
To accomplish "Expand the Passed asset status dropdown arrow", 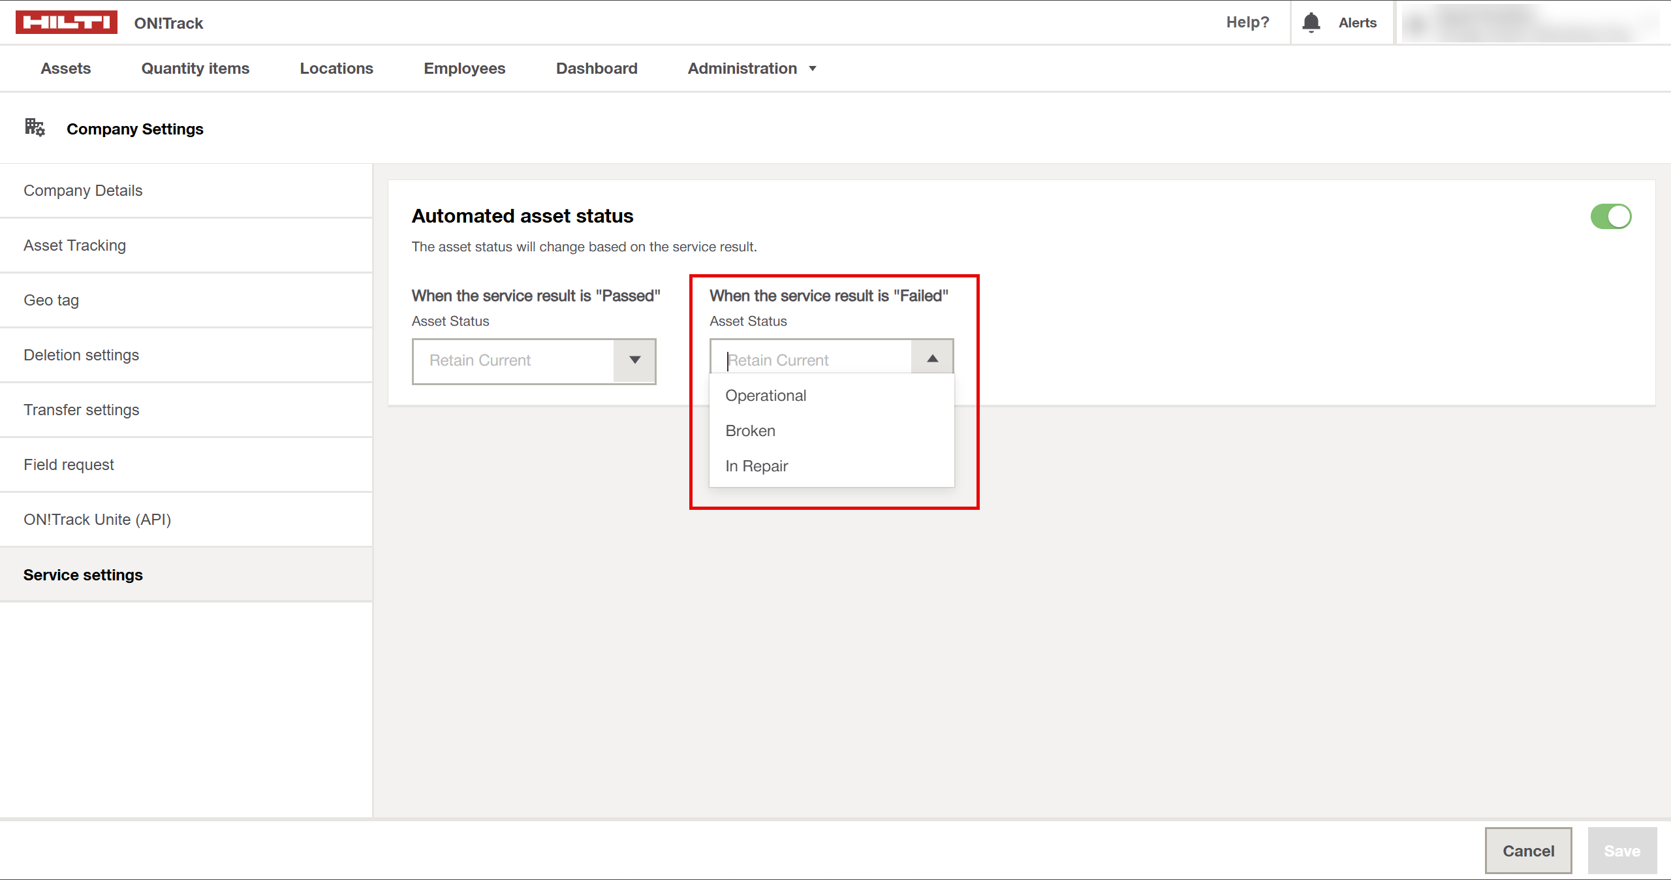I will click(x=634, y=360).
